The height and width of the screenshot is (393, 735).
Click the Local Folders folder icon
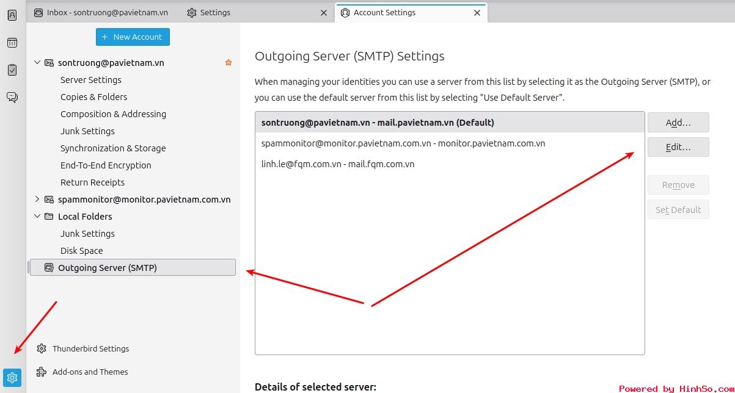(49, 217)
